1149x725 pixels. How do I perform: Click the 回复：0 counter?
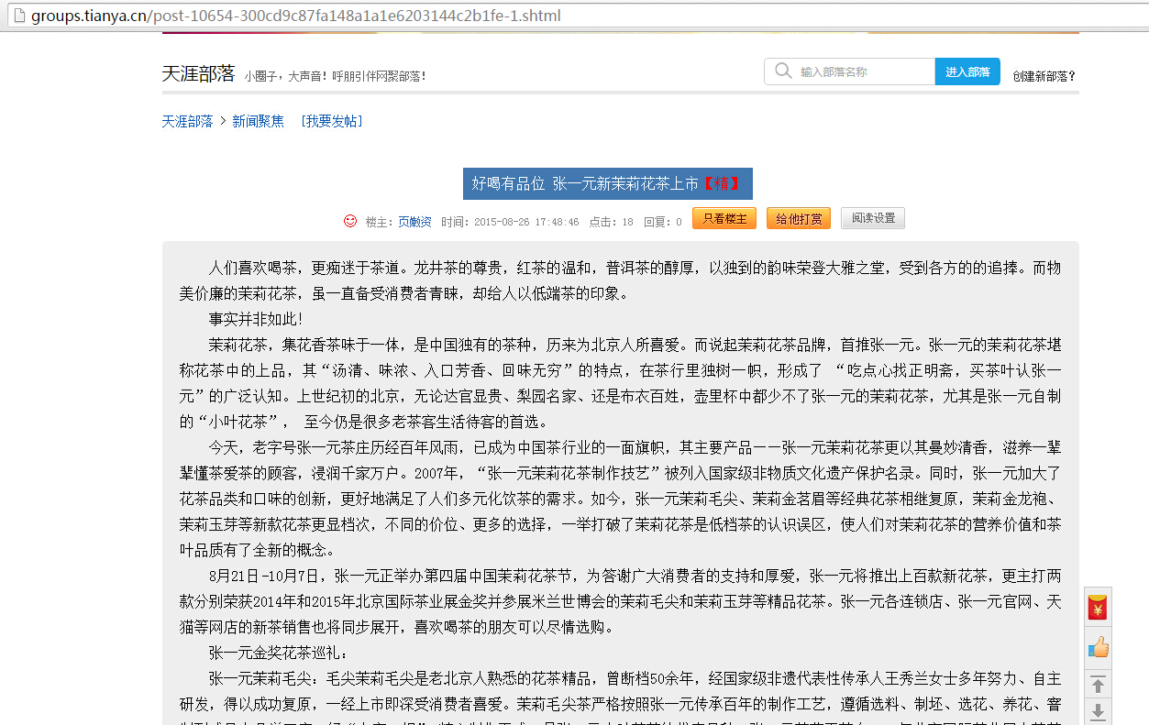662,222
